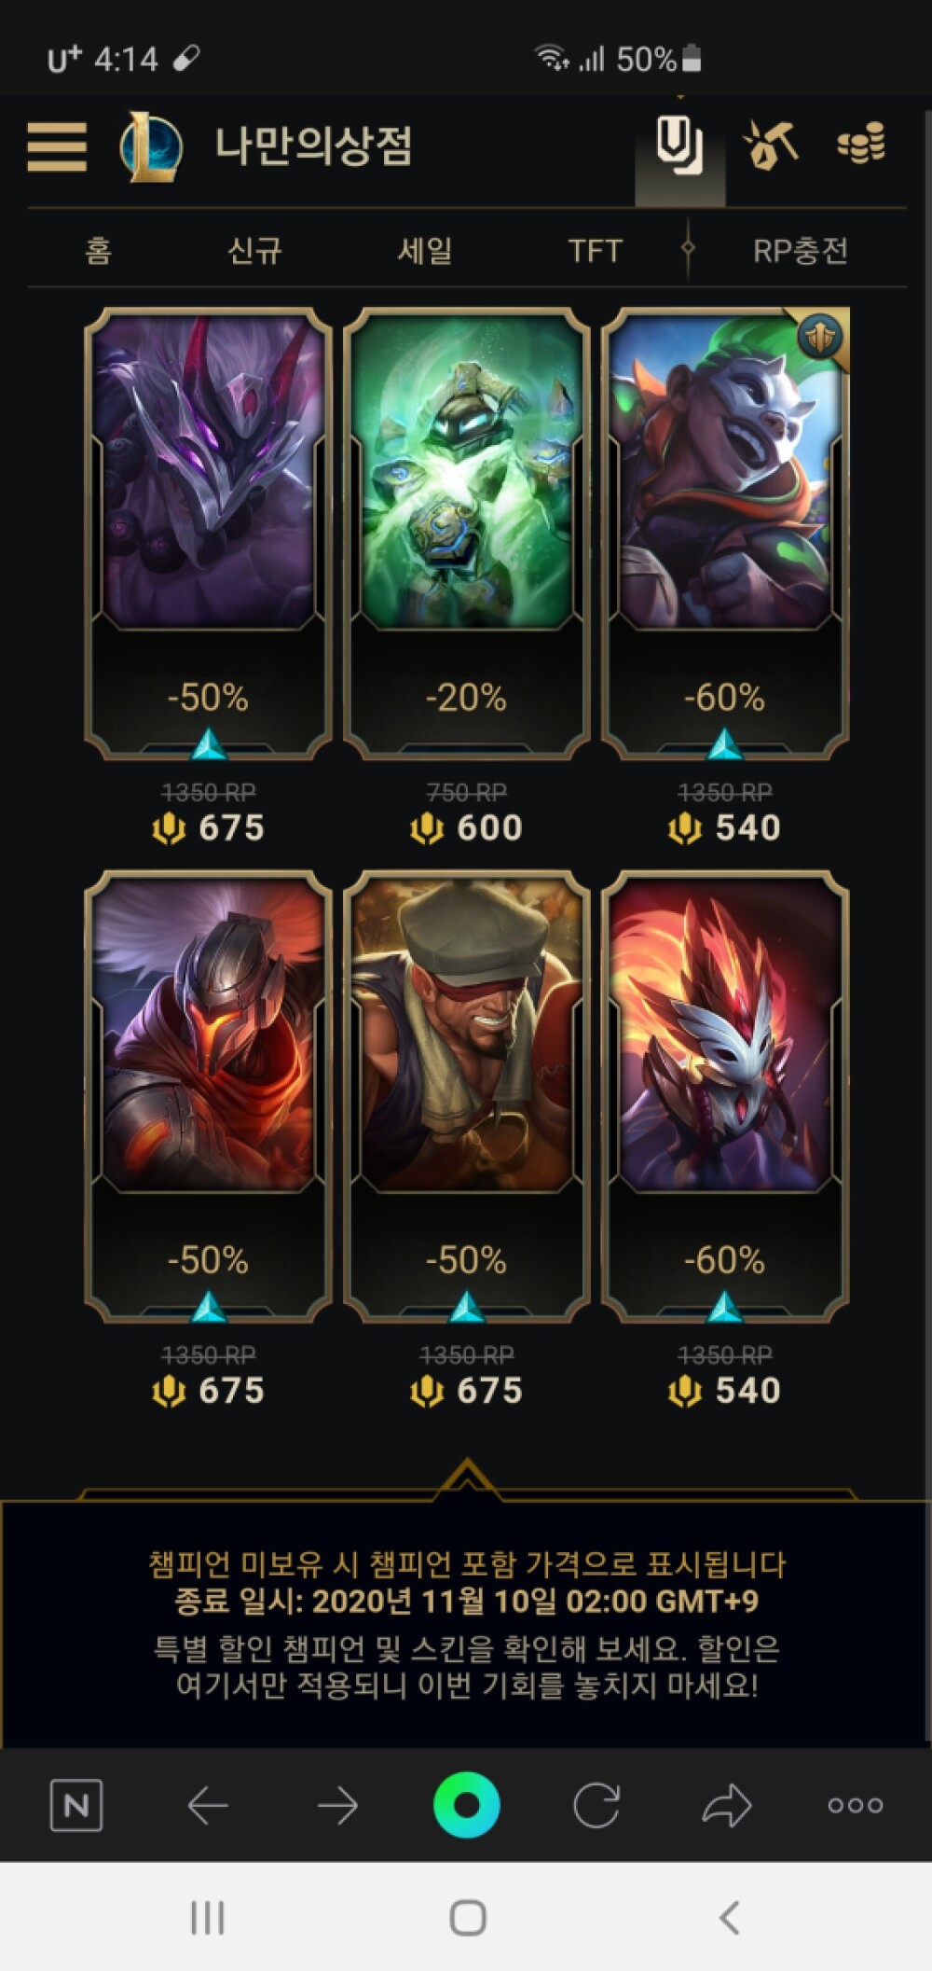The image size is (932, 1971).
Task: Open the three-dot more options menu
Action: click(x=855, y=1806)
